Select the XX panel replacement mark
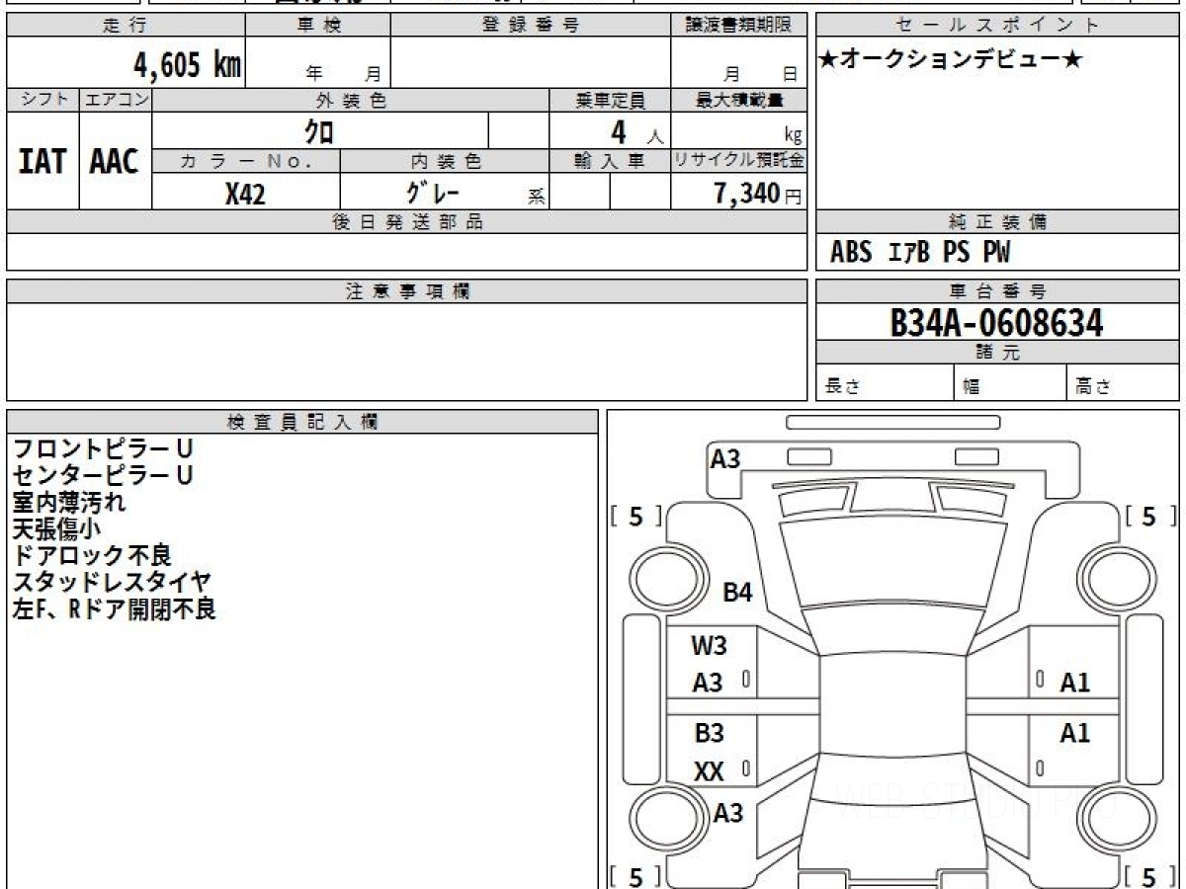The width and height of the screenshot is (1186, 889). coord(709,771)
